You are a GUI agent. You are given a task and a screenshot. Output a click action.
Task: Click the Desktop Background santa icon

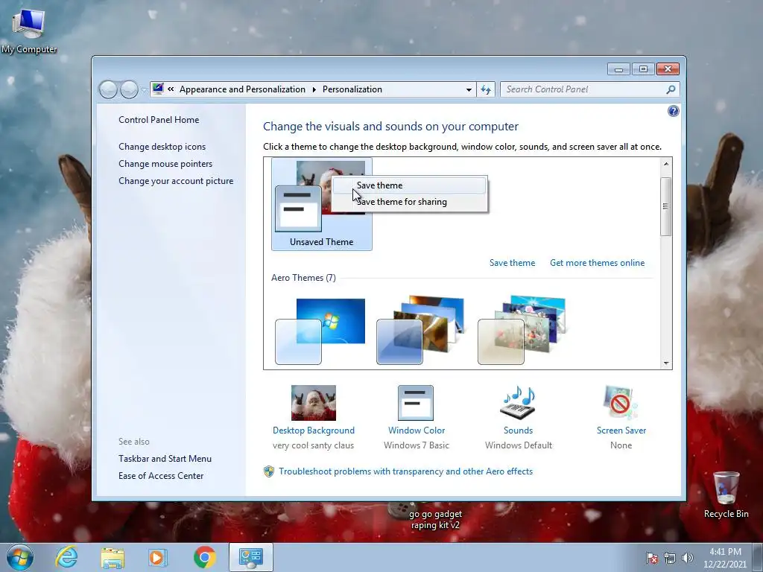[314, 403]
